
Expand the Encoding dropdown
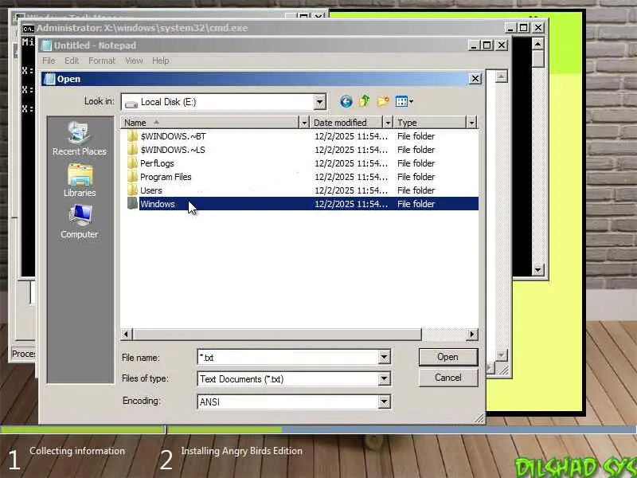point(385,402)
